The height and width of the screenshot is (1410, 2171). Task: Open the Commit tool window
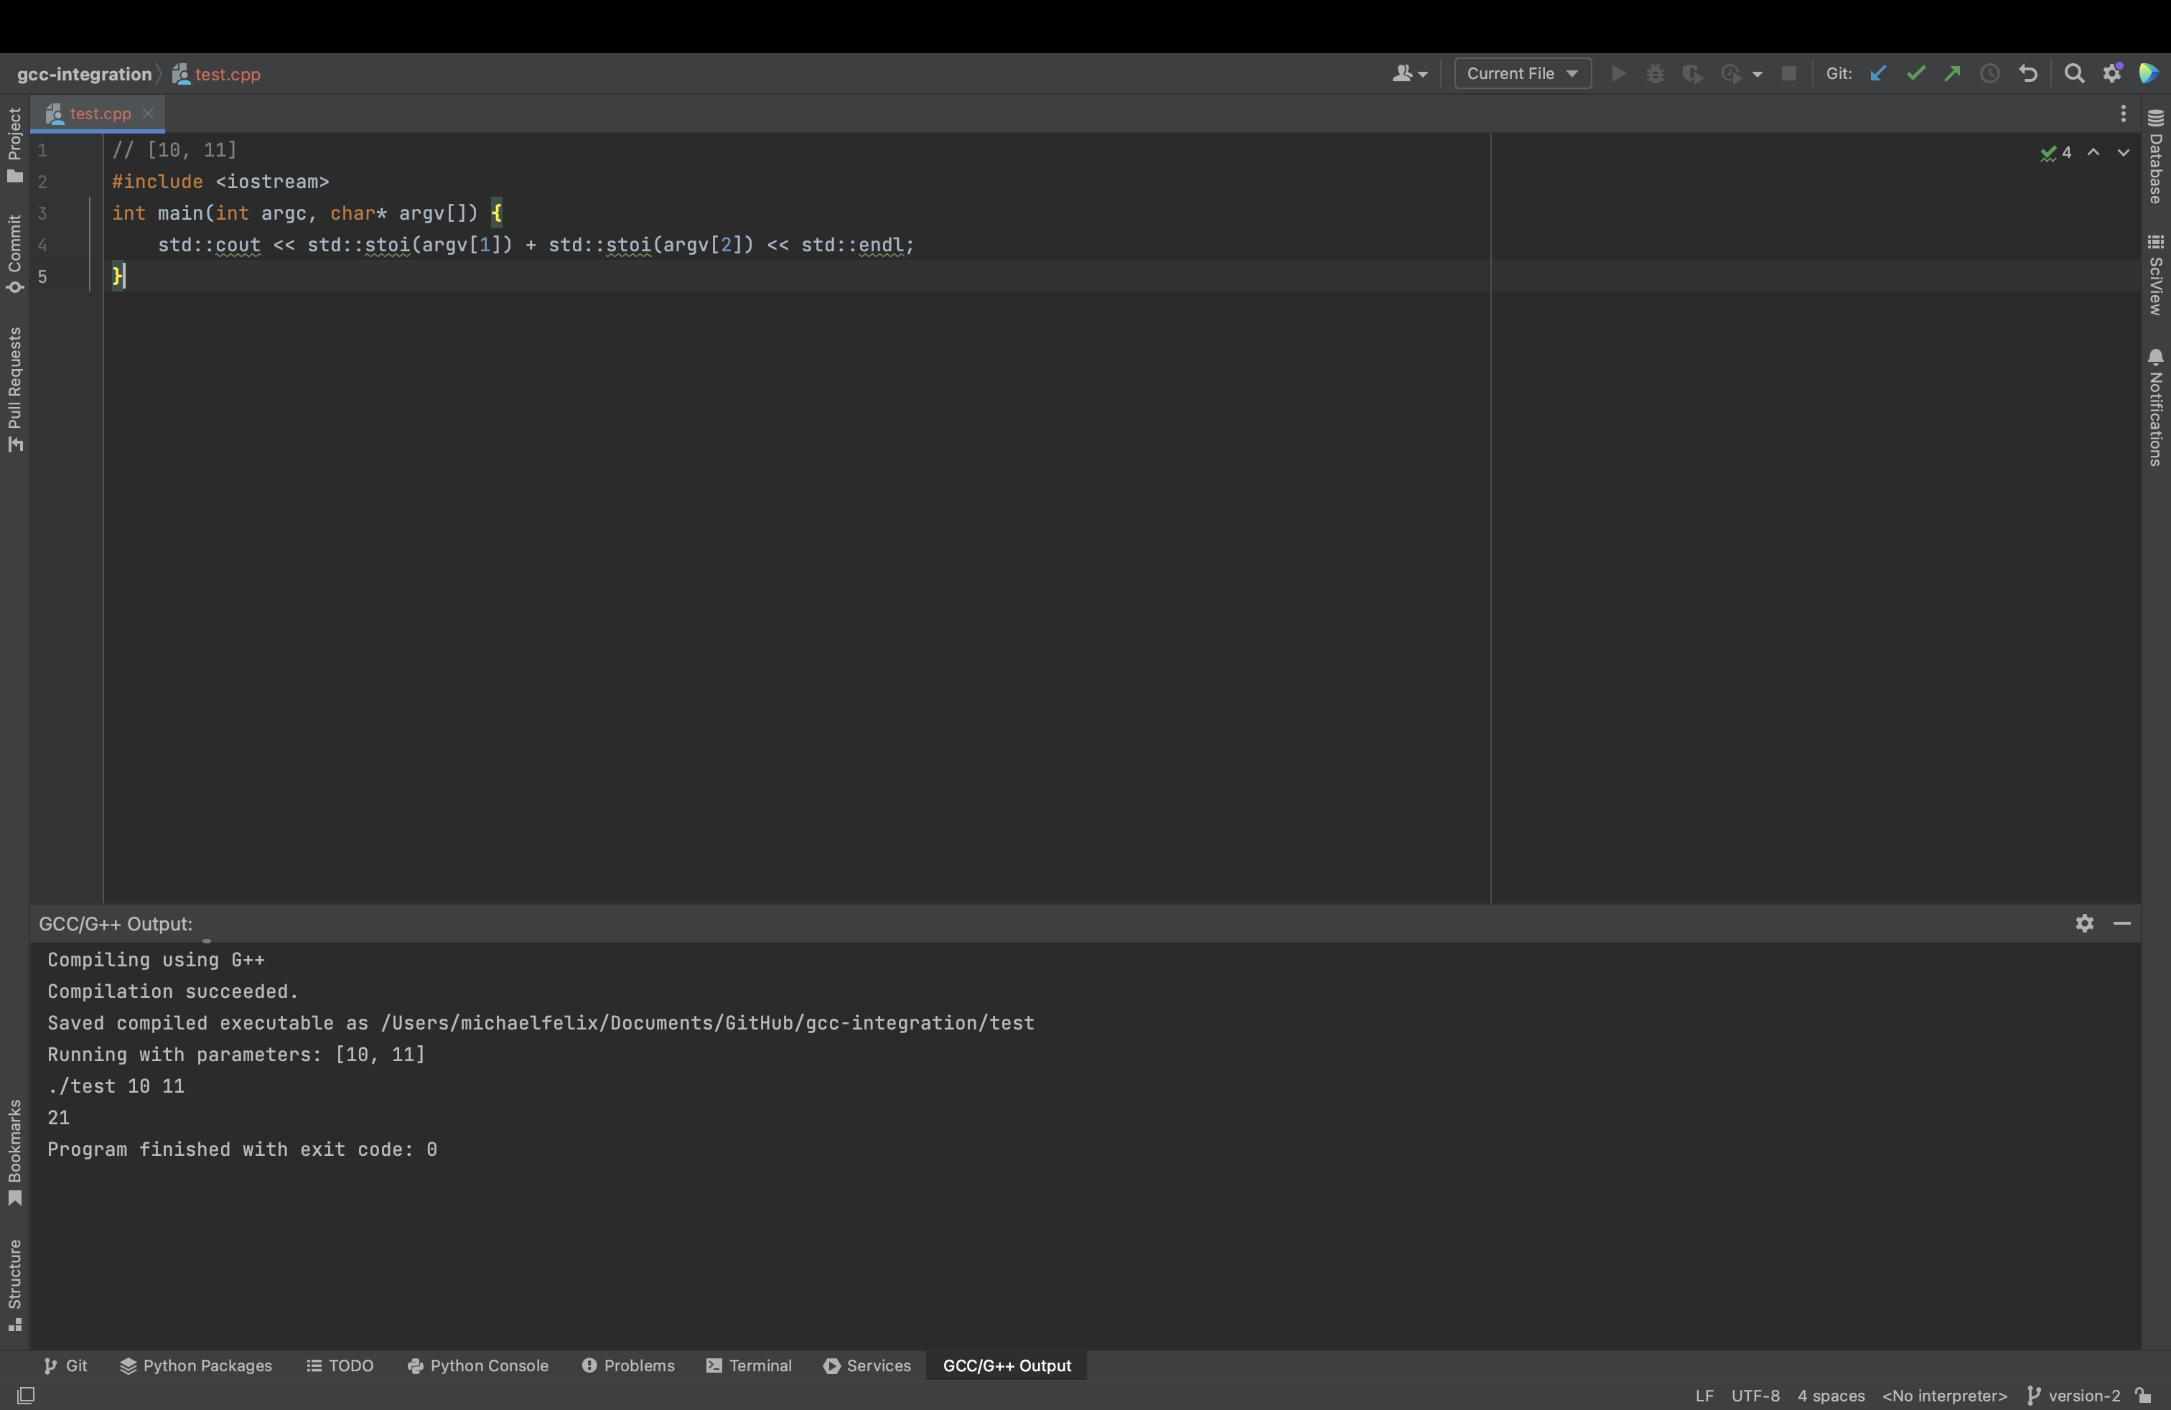pos(14,253)
